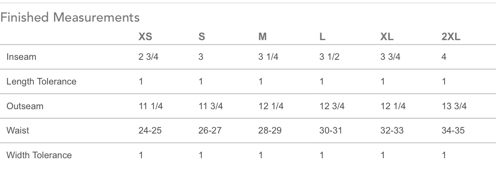Click the XS inseam value 2 3/4
Viewport: 496px width, 169px height.
pos(148,57)
